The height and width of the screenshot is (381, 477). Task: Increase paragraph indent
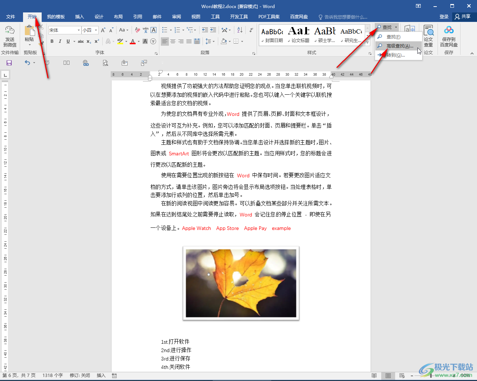(213, 30)
